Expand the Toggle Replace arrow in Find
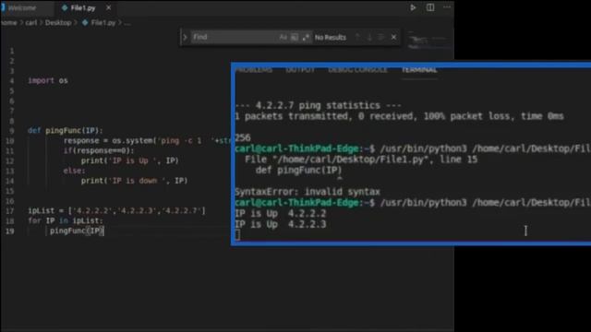Image resolution: width=591 pixels, height=332 pixels. click(x=185, y=37)
